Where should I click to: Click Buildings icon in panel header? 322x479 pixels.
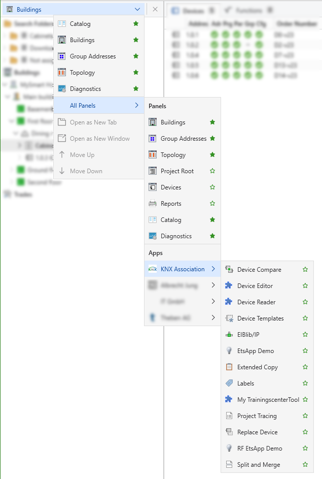click(10, 10)
